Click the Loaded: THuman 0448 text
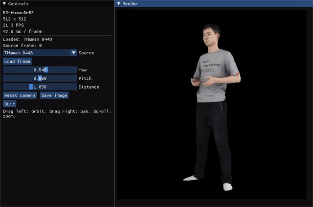This screenshot has height=207, width=313. 27,39
